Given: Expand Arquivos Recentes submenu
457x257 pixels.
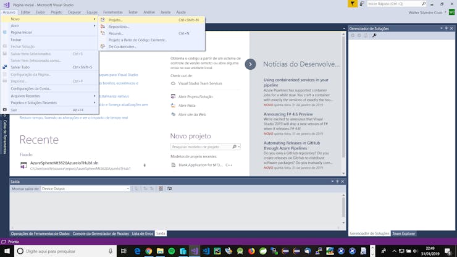Looking at the screenshot, I should [94, 96].
